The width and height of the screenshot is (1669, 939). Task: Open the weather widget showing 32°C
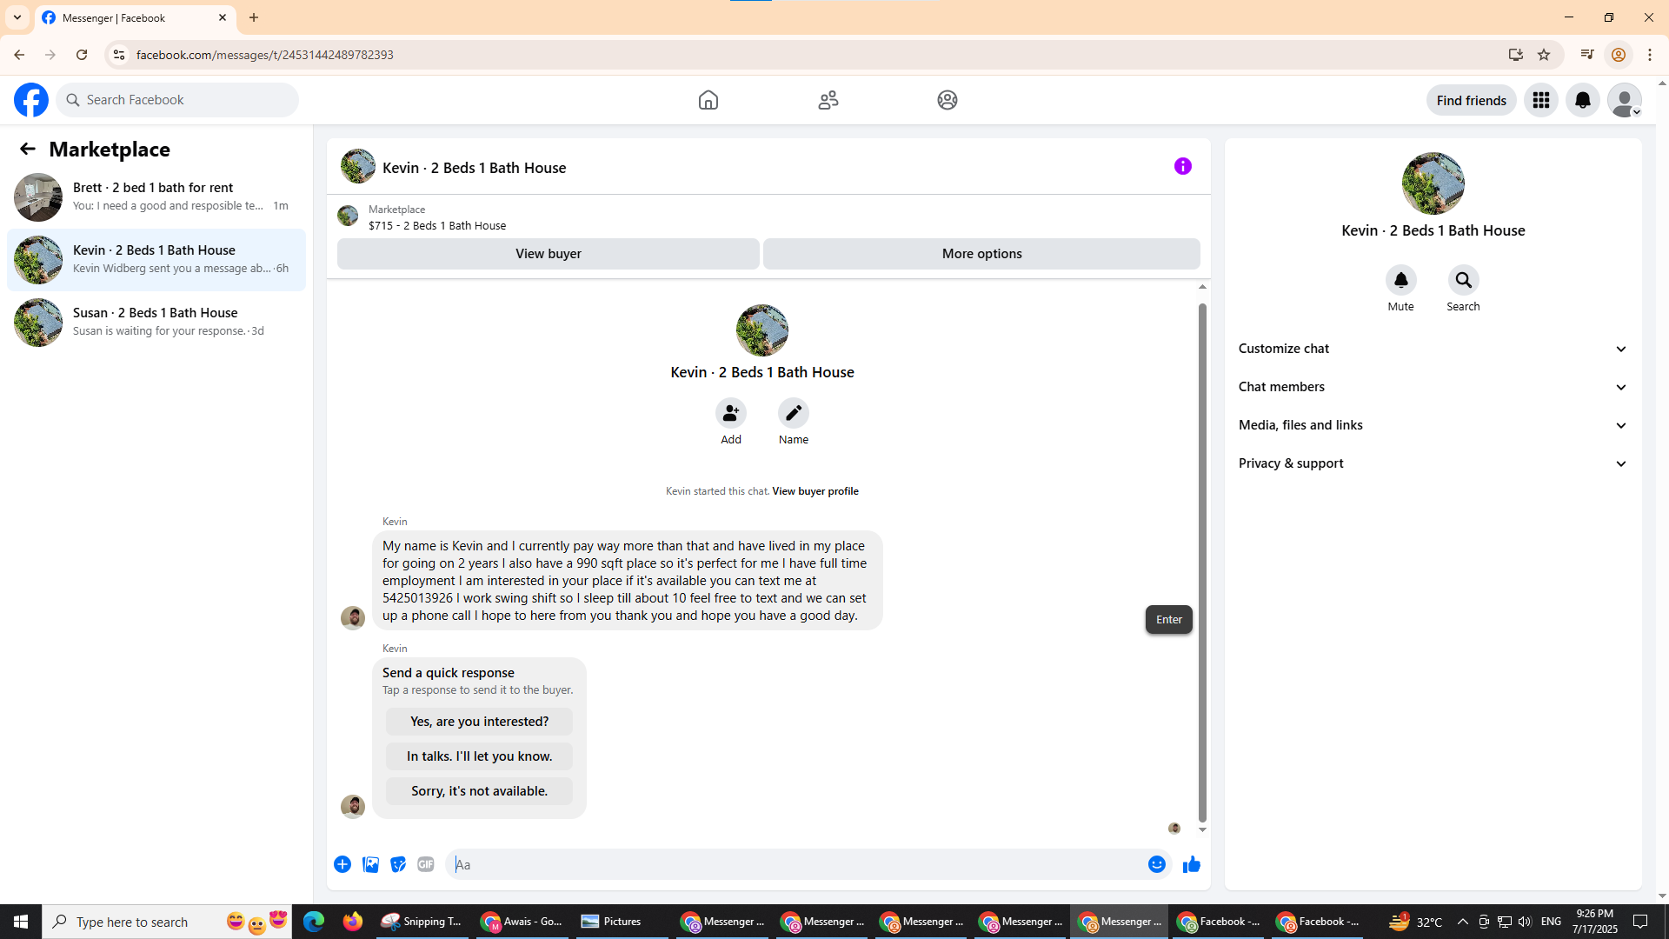click(1415, 922)
